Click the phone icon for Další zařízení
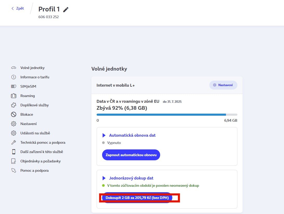Viewport: 284px width, 214px height. 13,152
